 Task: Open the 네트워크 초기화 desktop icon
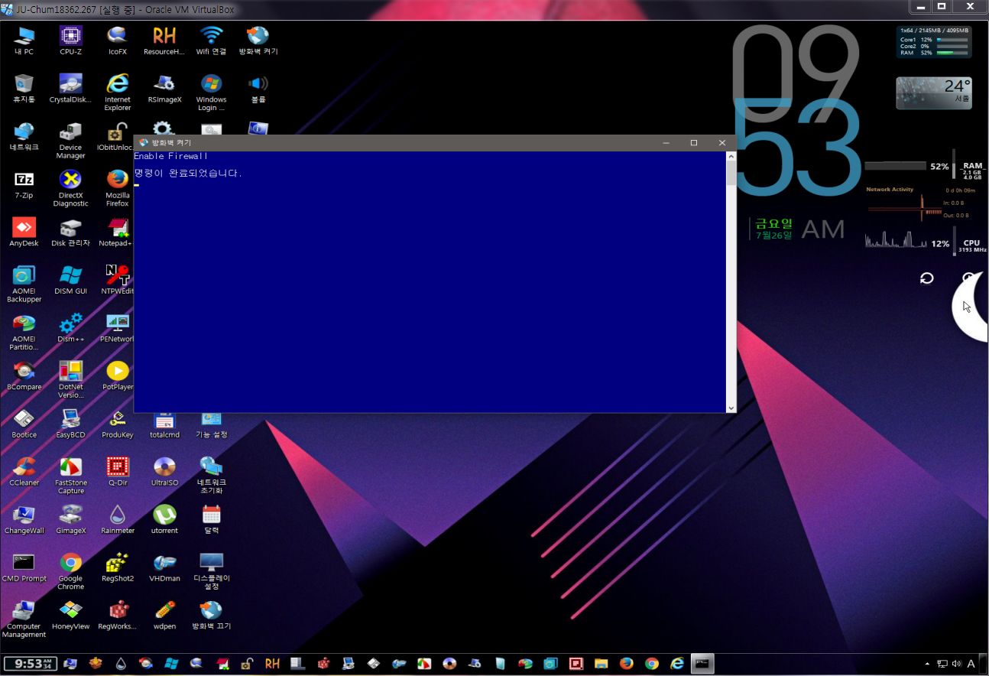[x=211, y=475]
